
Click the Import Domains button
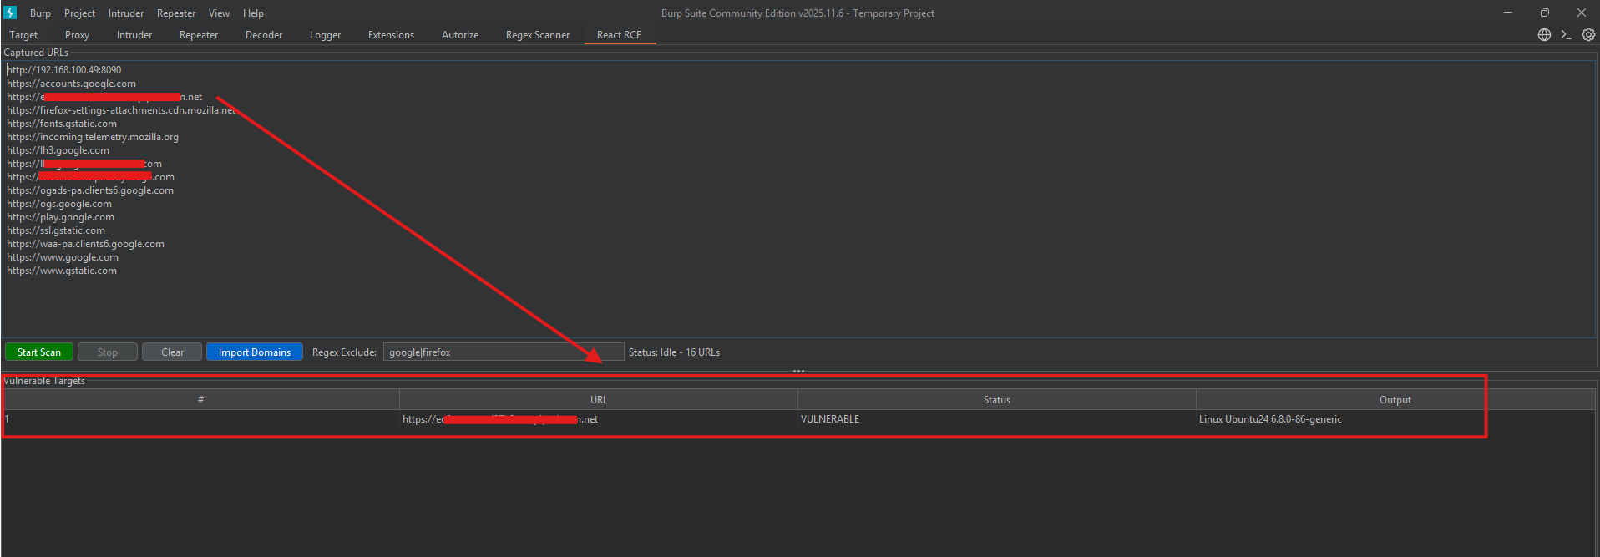(x=255, y=352)
